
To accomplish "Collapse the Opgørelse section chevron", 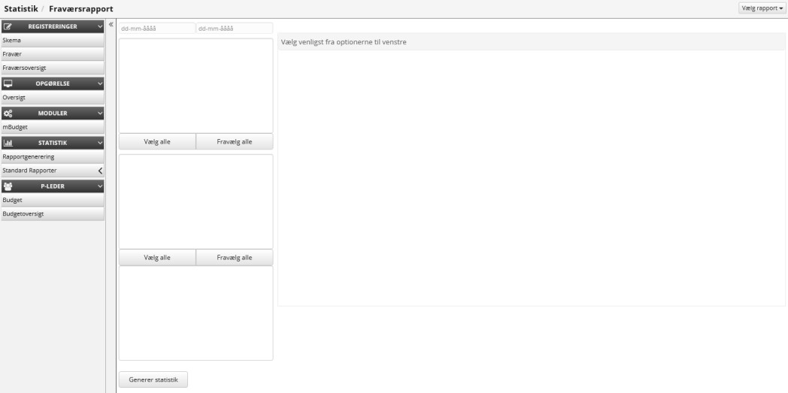I will tap(100, 83).
